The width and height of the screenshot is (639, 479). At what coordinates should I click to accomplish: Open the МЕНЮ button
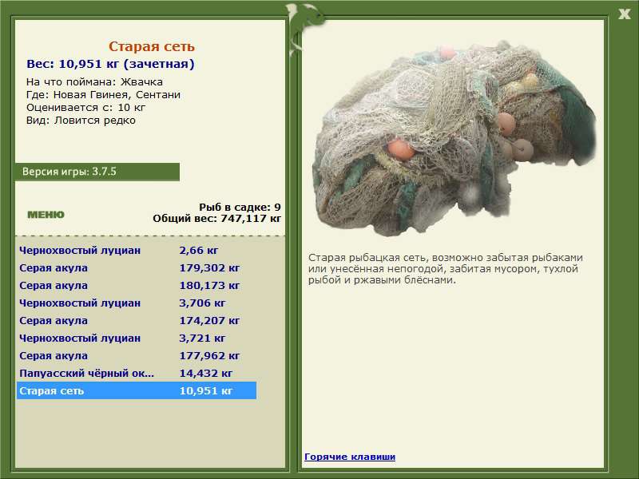coord(46,215)
